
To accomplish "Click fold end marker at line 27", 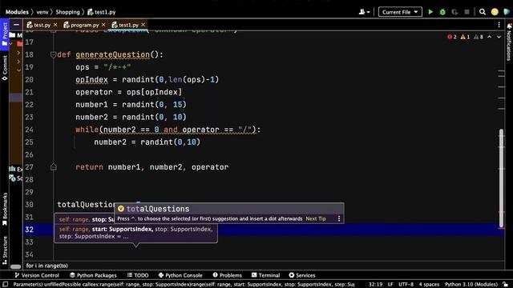I will click(x=54, y=167).
